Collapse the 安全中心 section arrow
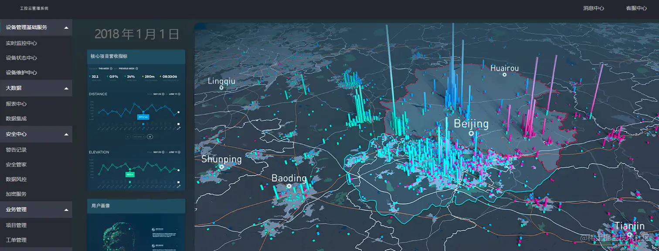The width and height of the screenshot is (659, 251). click(x=66, y=134)
